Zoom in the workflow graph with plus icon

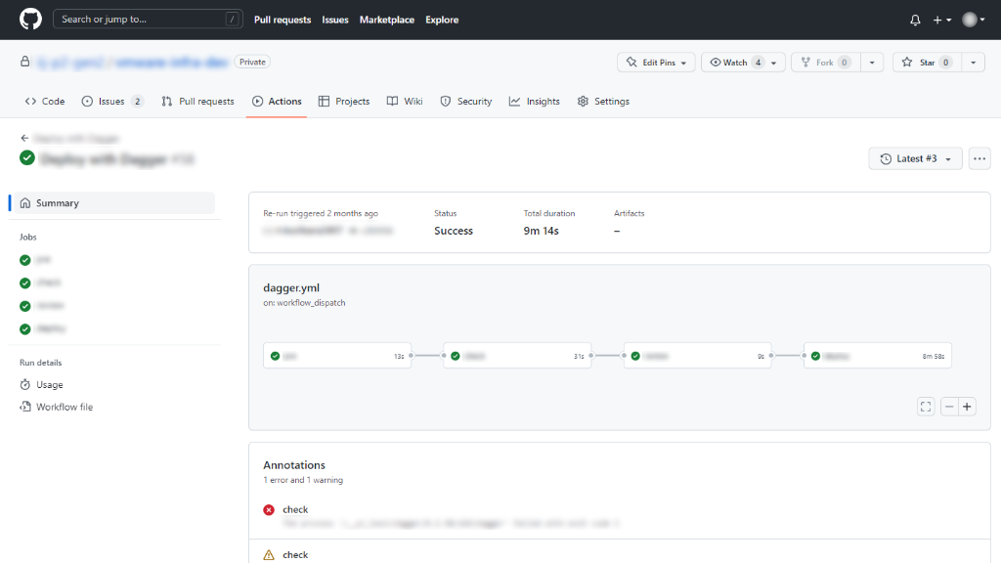pyautogui.click(x=967, y=406)
